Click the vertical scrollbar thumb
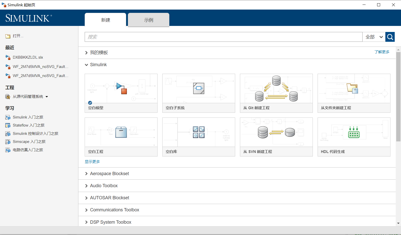This screenshot has width=401, height=235. coord(398,97)
